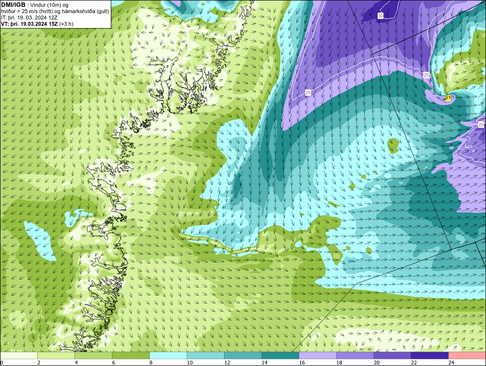Click legend scale number '0'
Image resolution: width=486 pixels, height=366 pixels.
[1, 363]
